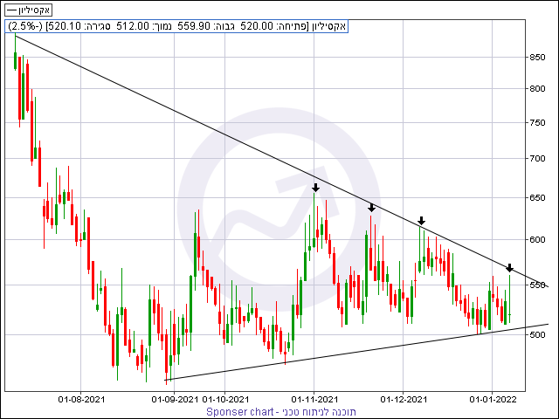The height and width of the screenshot is (419, 559).
Task: Click the 01-01-2022 date label
Action: click(493, 400)
